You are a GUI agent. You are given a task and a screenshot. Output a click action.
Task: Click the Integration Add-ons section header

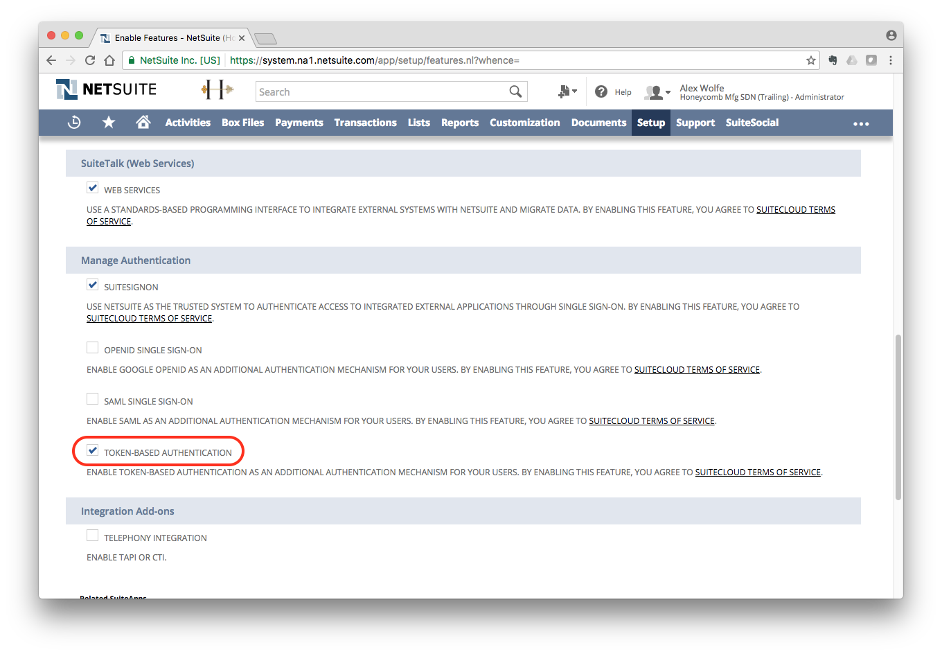tap(463, 511)
